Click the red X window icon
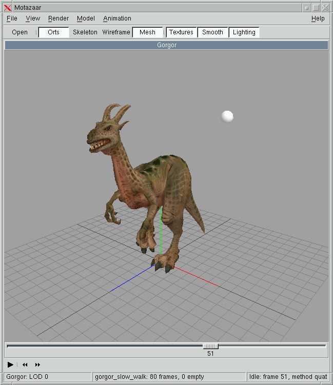The width and height of the screenshot is (333, 385). pyautogui.click(x=8, y=8)
